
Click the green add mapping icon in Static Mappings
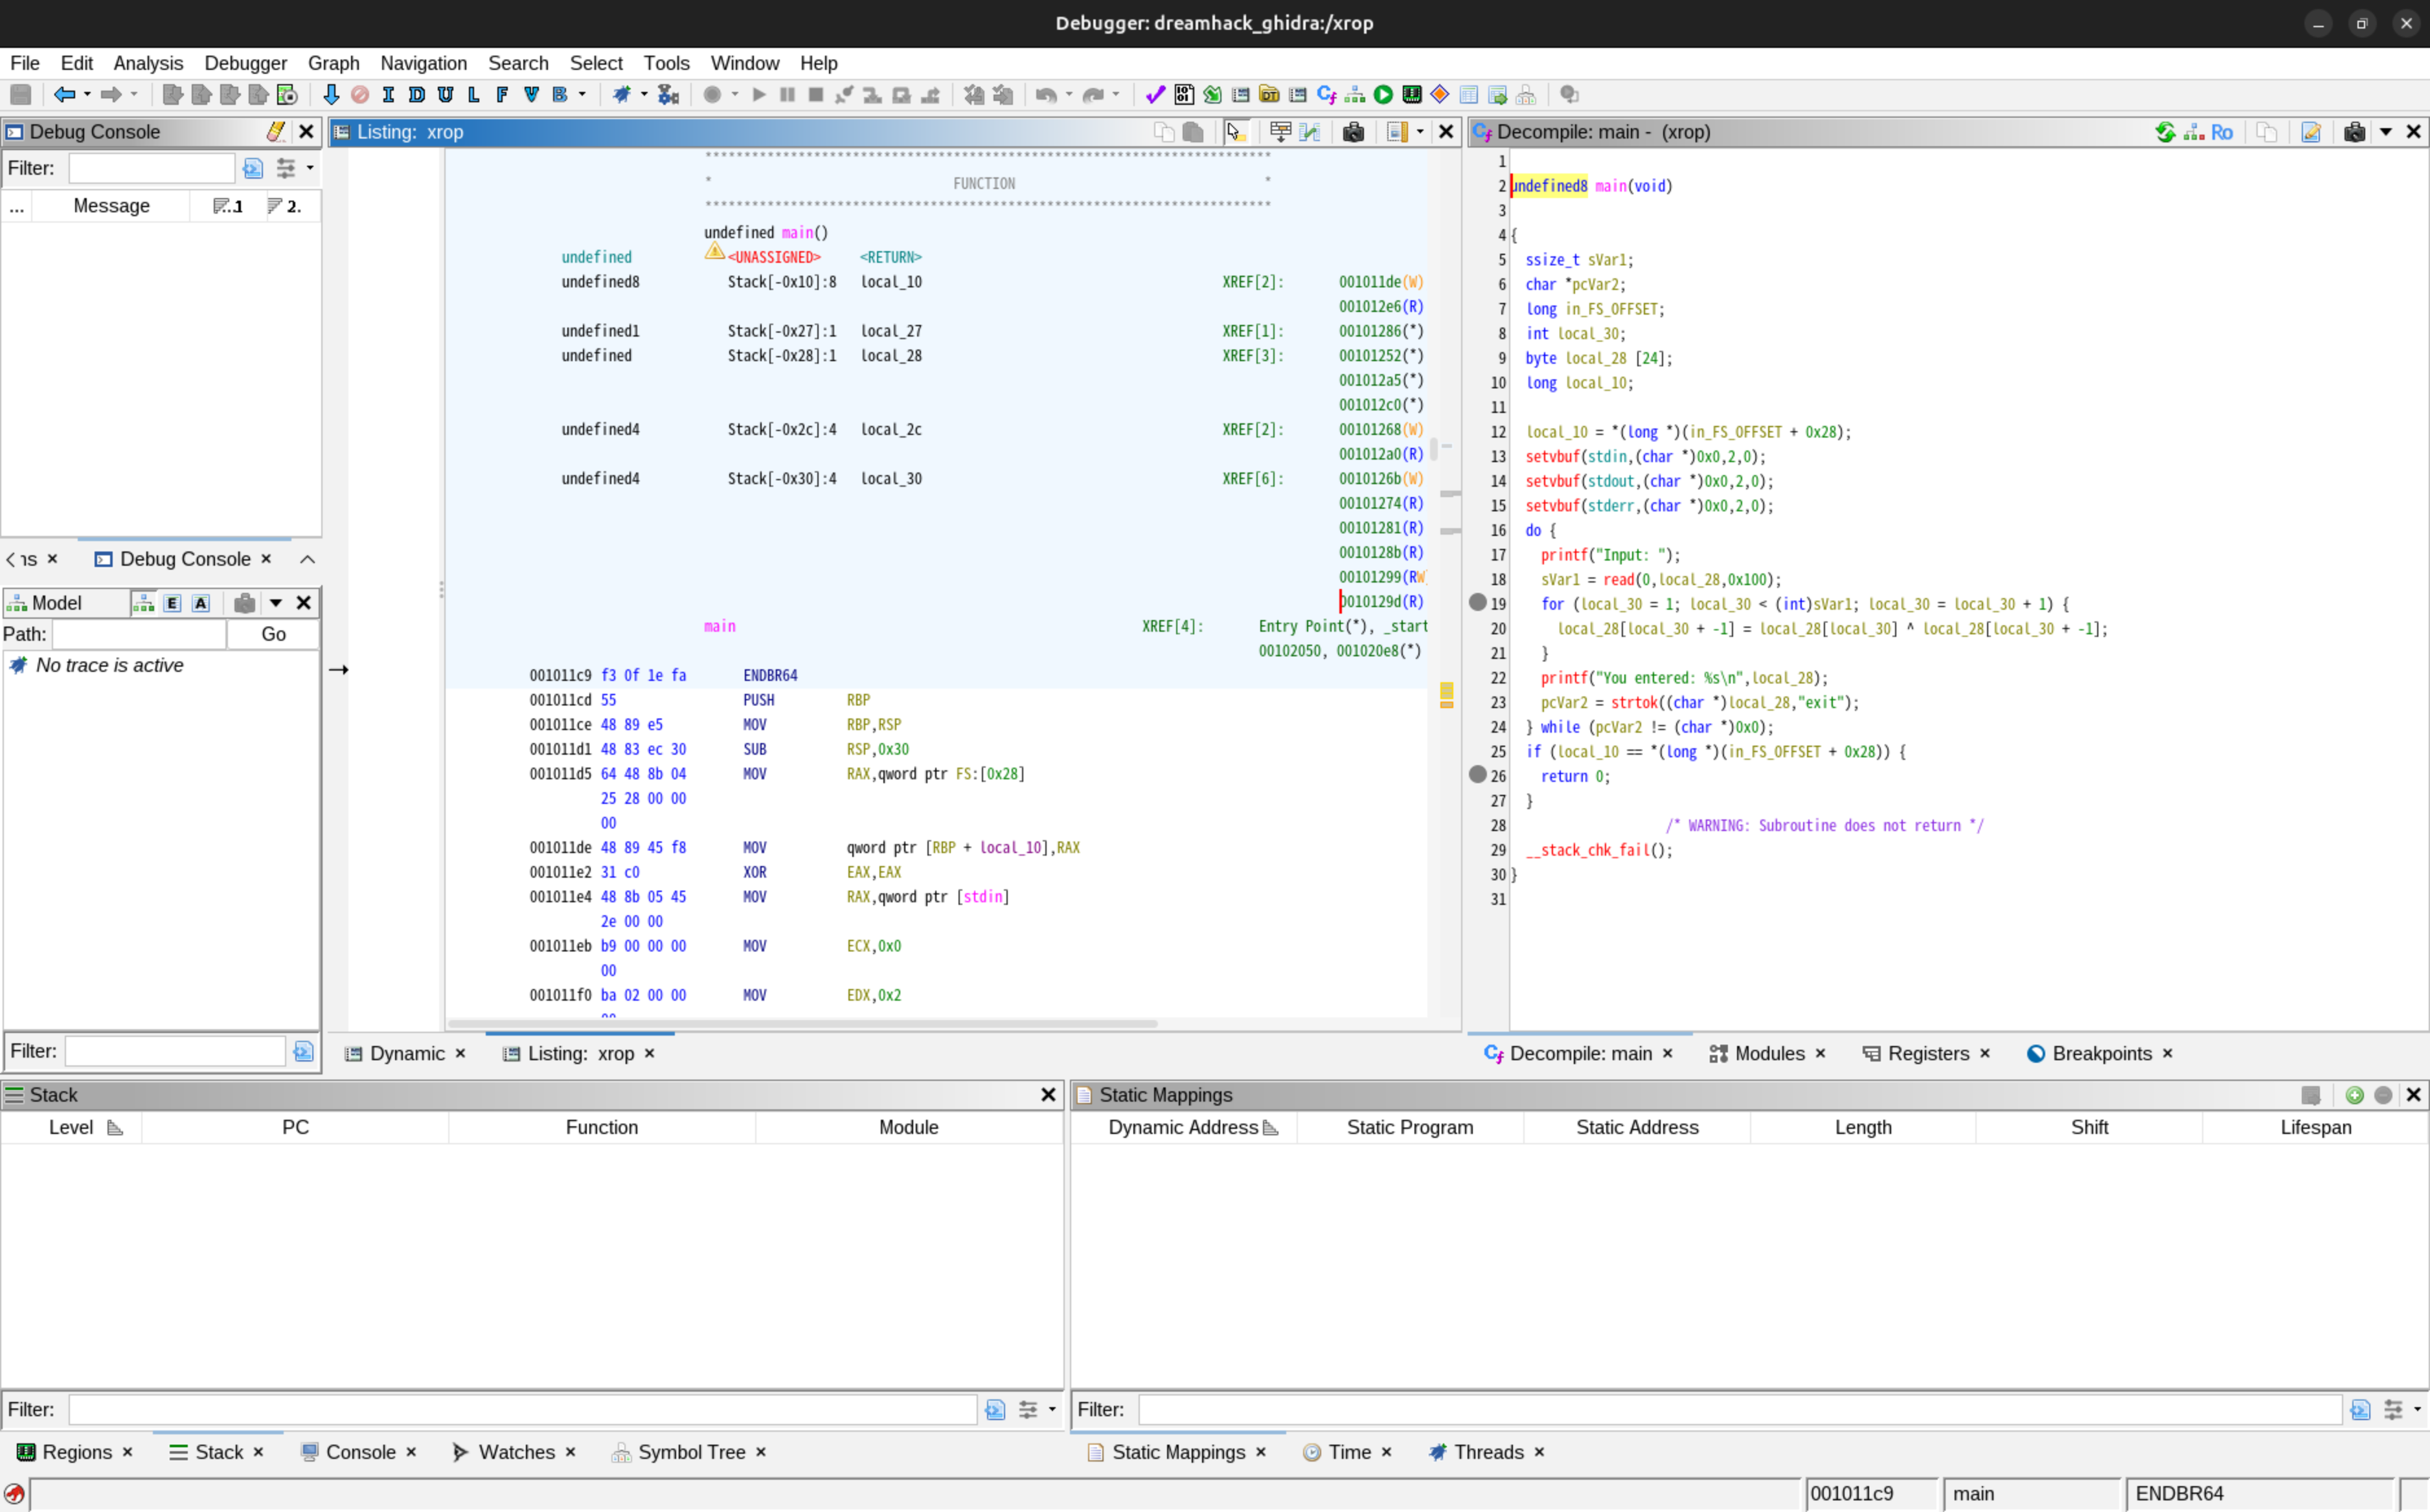(2355, 1095)
